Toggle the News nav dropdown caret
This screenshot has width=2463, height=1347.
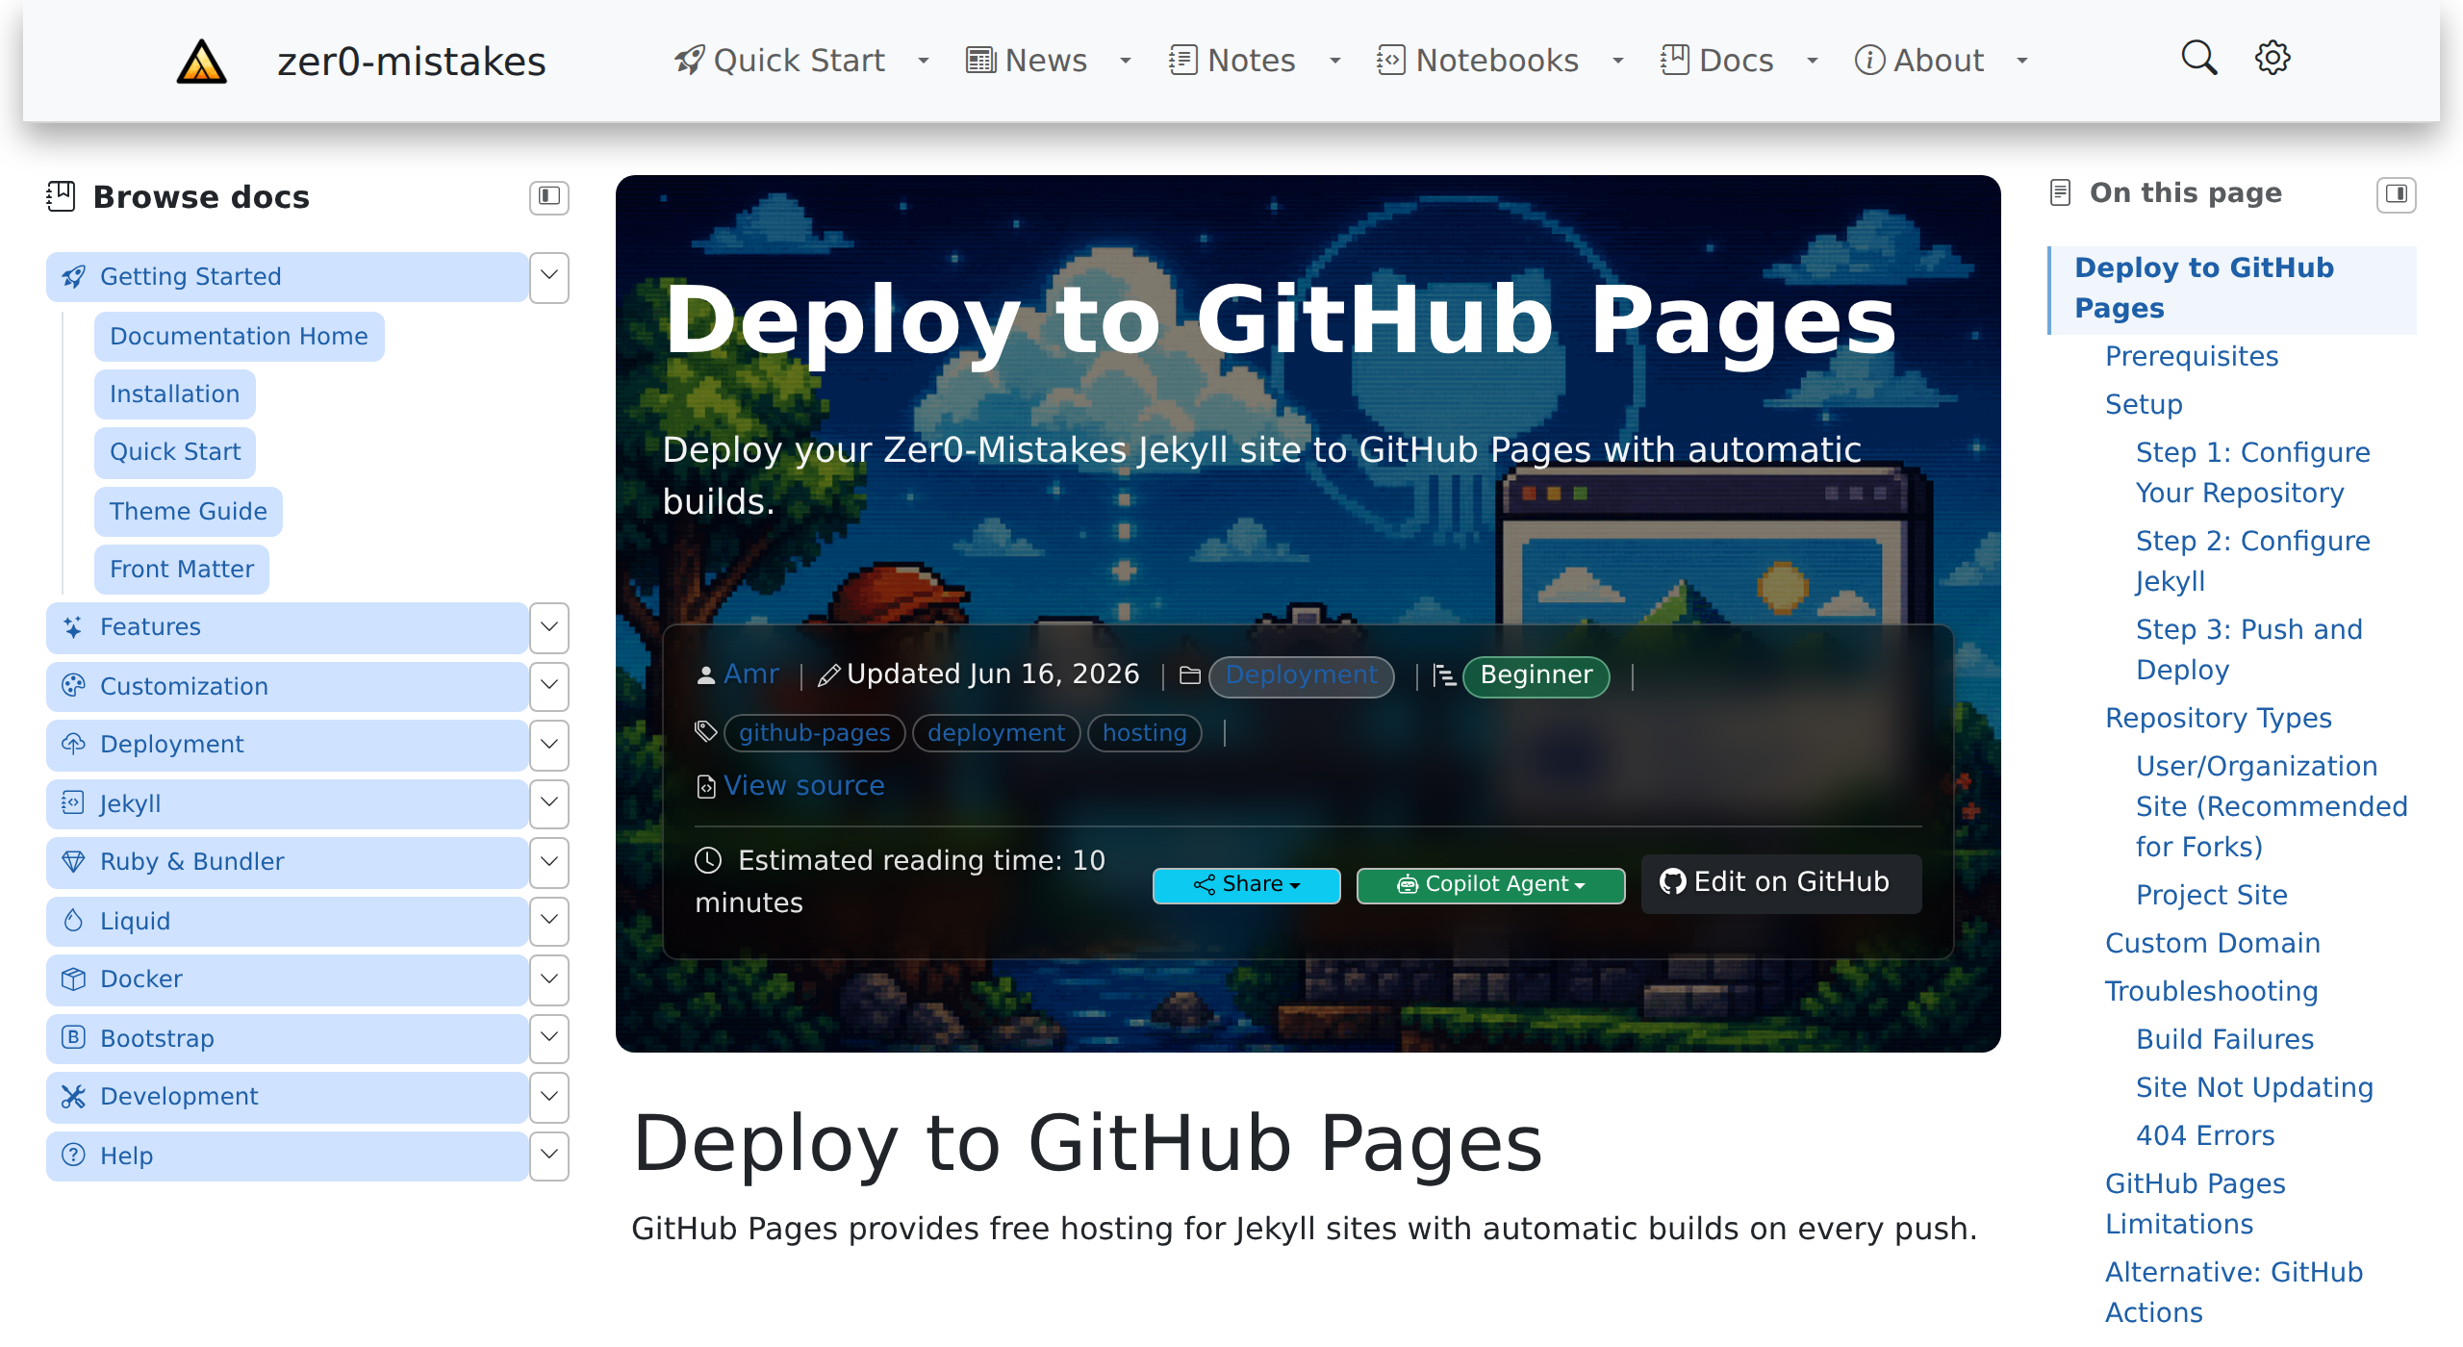(1126, 62)
